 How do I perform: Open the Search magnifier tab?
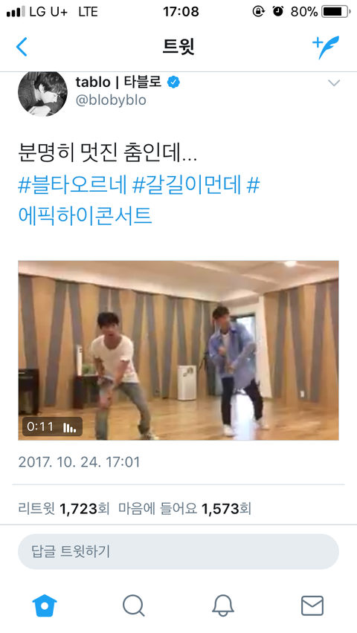[x=134, y=606]
